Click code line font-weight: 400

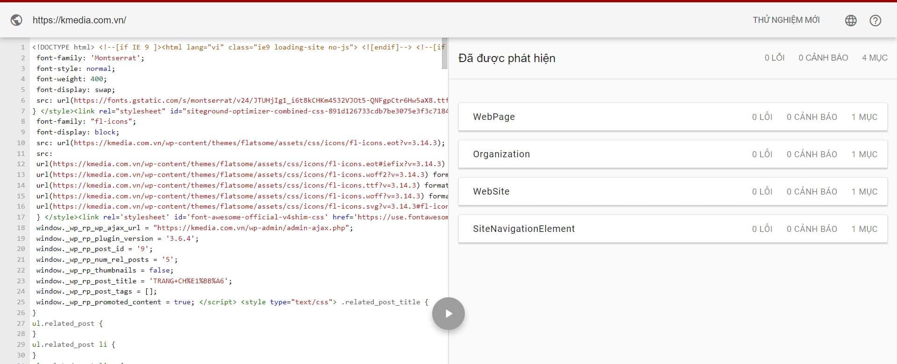coord(72,79)
